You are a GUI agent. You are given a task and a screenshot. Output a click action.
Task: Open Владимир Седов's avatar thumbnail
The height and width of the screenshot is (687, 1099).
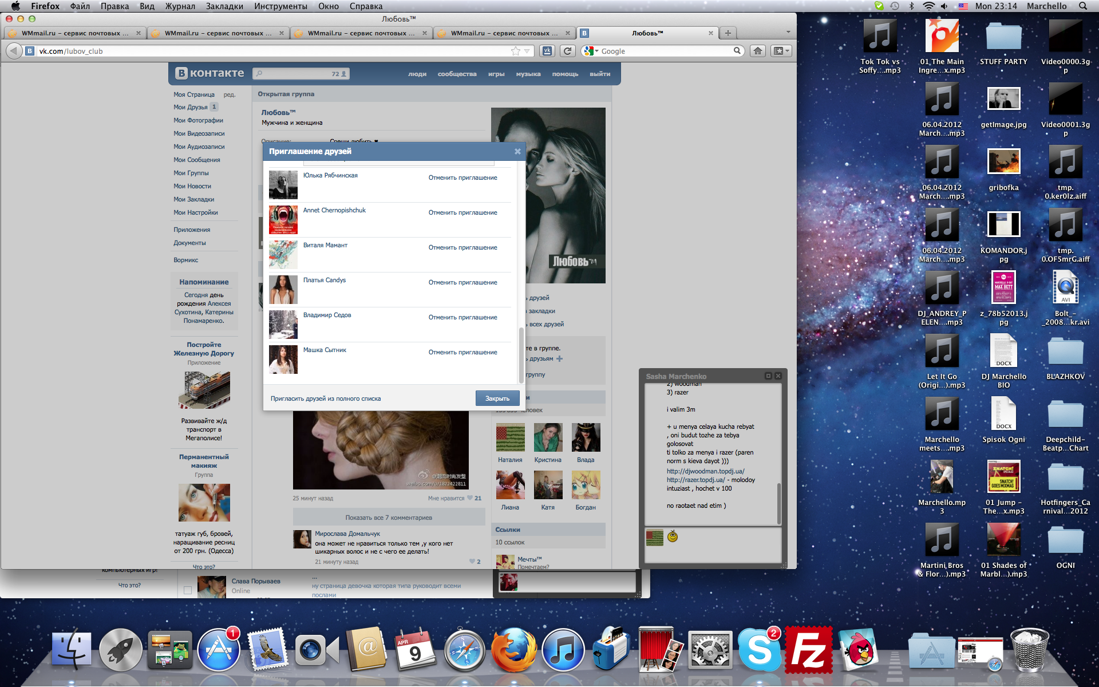coord(283,325)
